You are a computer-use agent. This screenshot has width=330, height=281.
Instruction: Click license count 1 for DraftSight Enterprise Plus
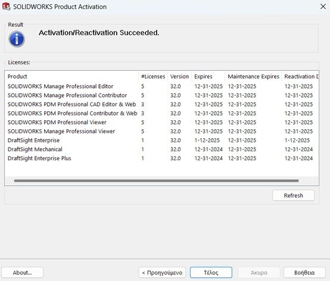143,158
